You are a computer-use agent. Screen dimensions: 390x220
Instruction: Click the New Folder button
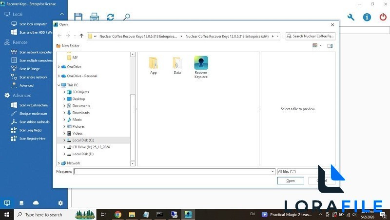coord(68,46)
